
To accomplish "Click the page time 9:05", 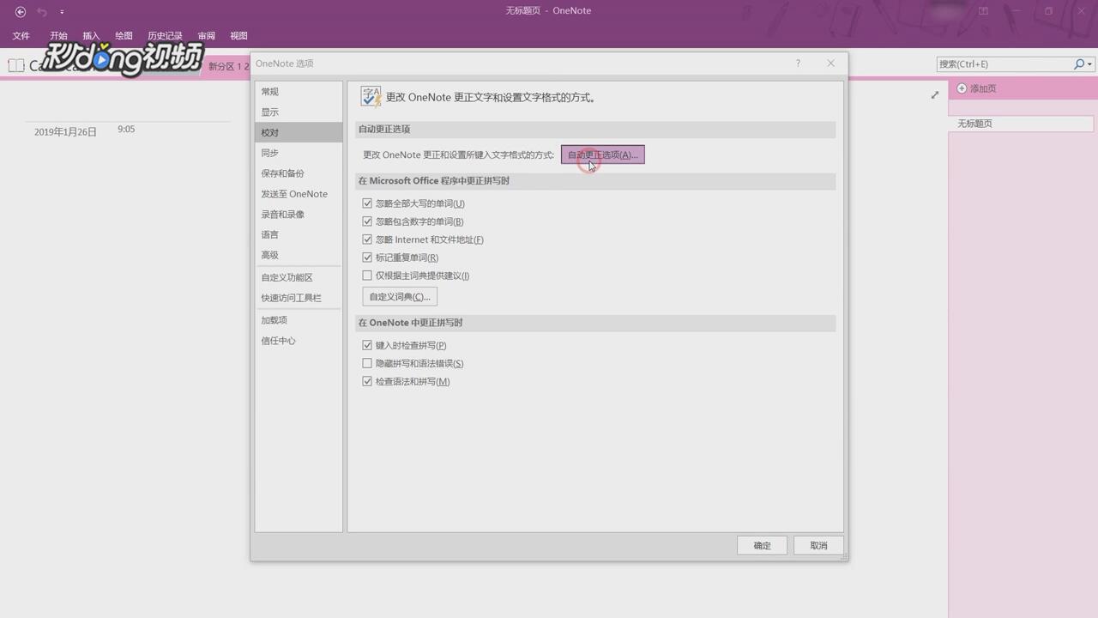I will click(126, 129).
